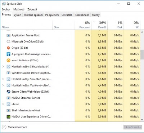Click the Ukončit úlohu button
The width and height of the screenshot is (144, 133).
(x=132, y=127)
